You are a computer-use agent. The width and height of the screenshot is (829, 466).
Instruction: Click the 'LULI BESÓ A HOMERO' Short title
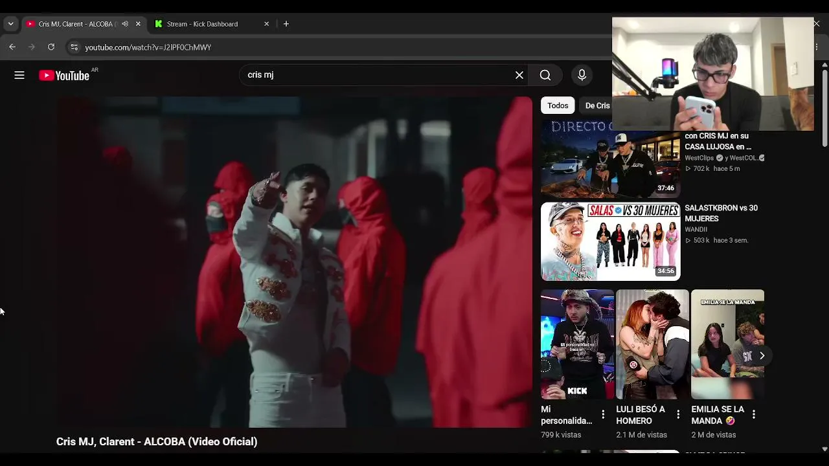(641, 415)
